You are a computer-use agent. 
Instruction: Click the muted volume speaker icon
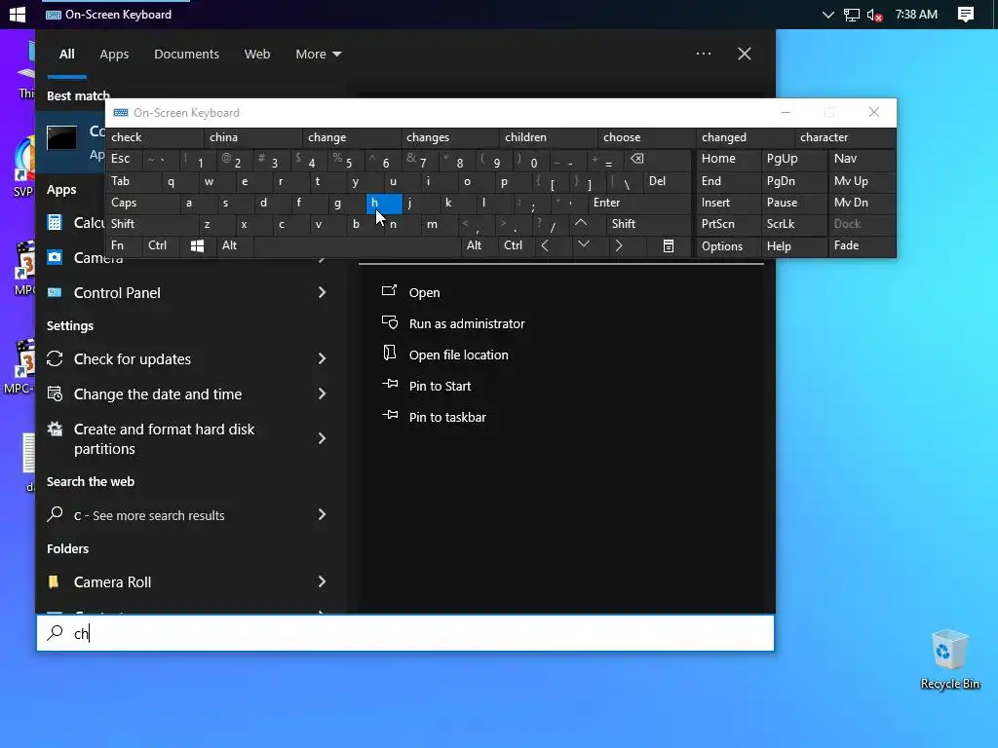click(x=875, y=15)
